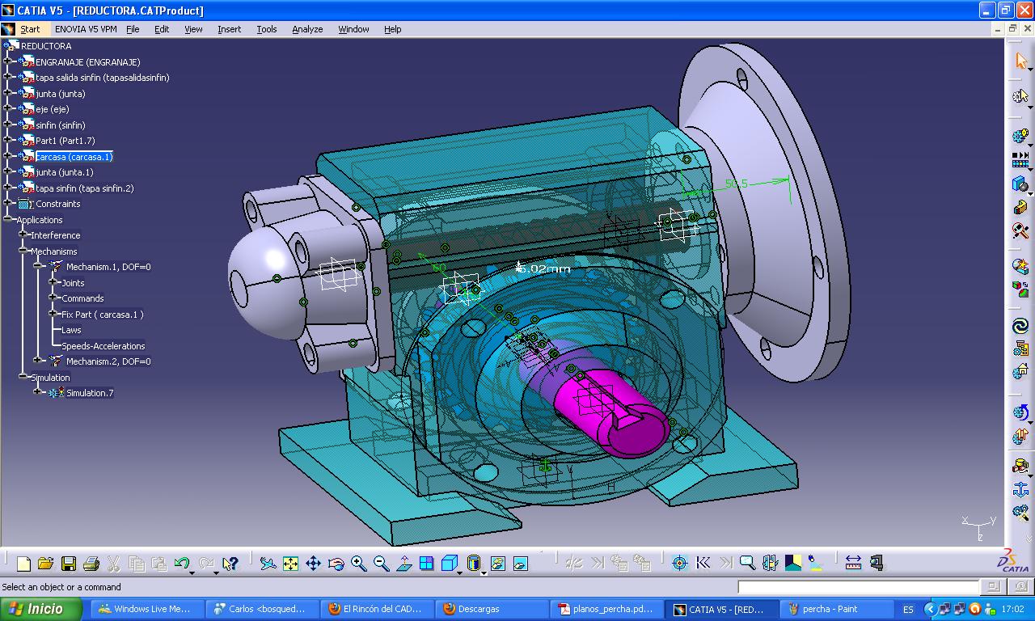Collapse the Applications tree node
This screenshot has height=621, width=1035.
click(8, 219)
